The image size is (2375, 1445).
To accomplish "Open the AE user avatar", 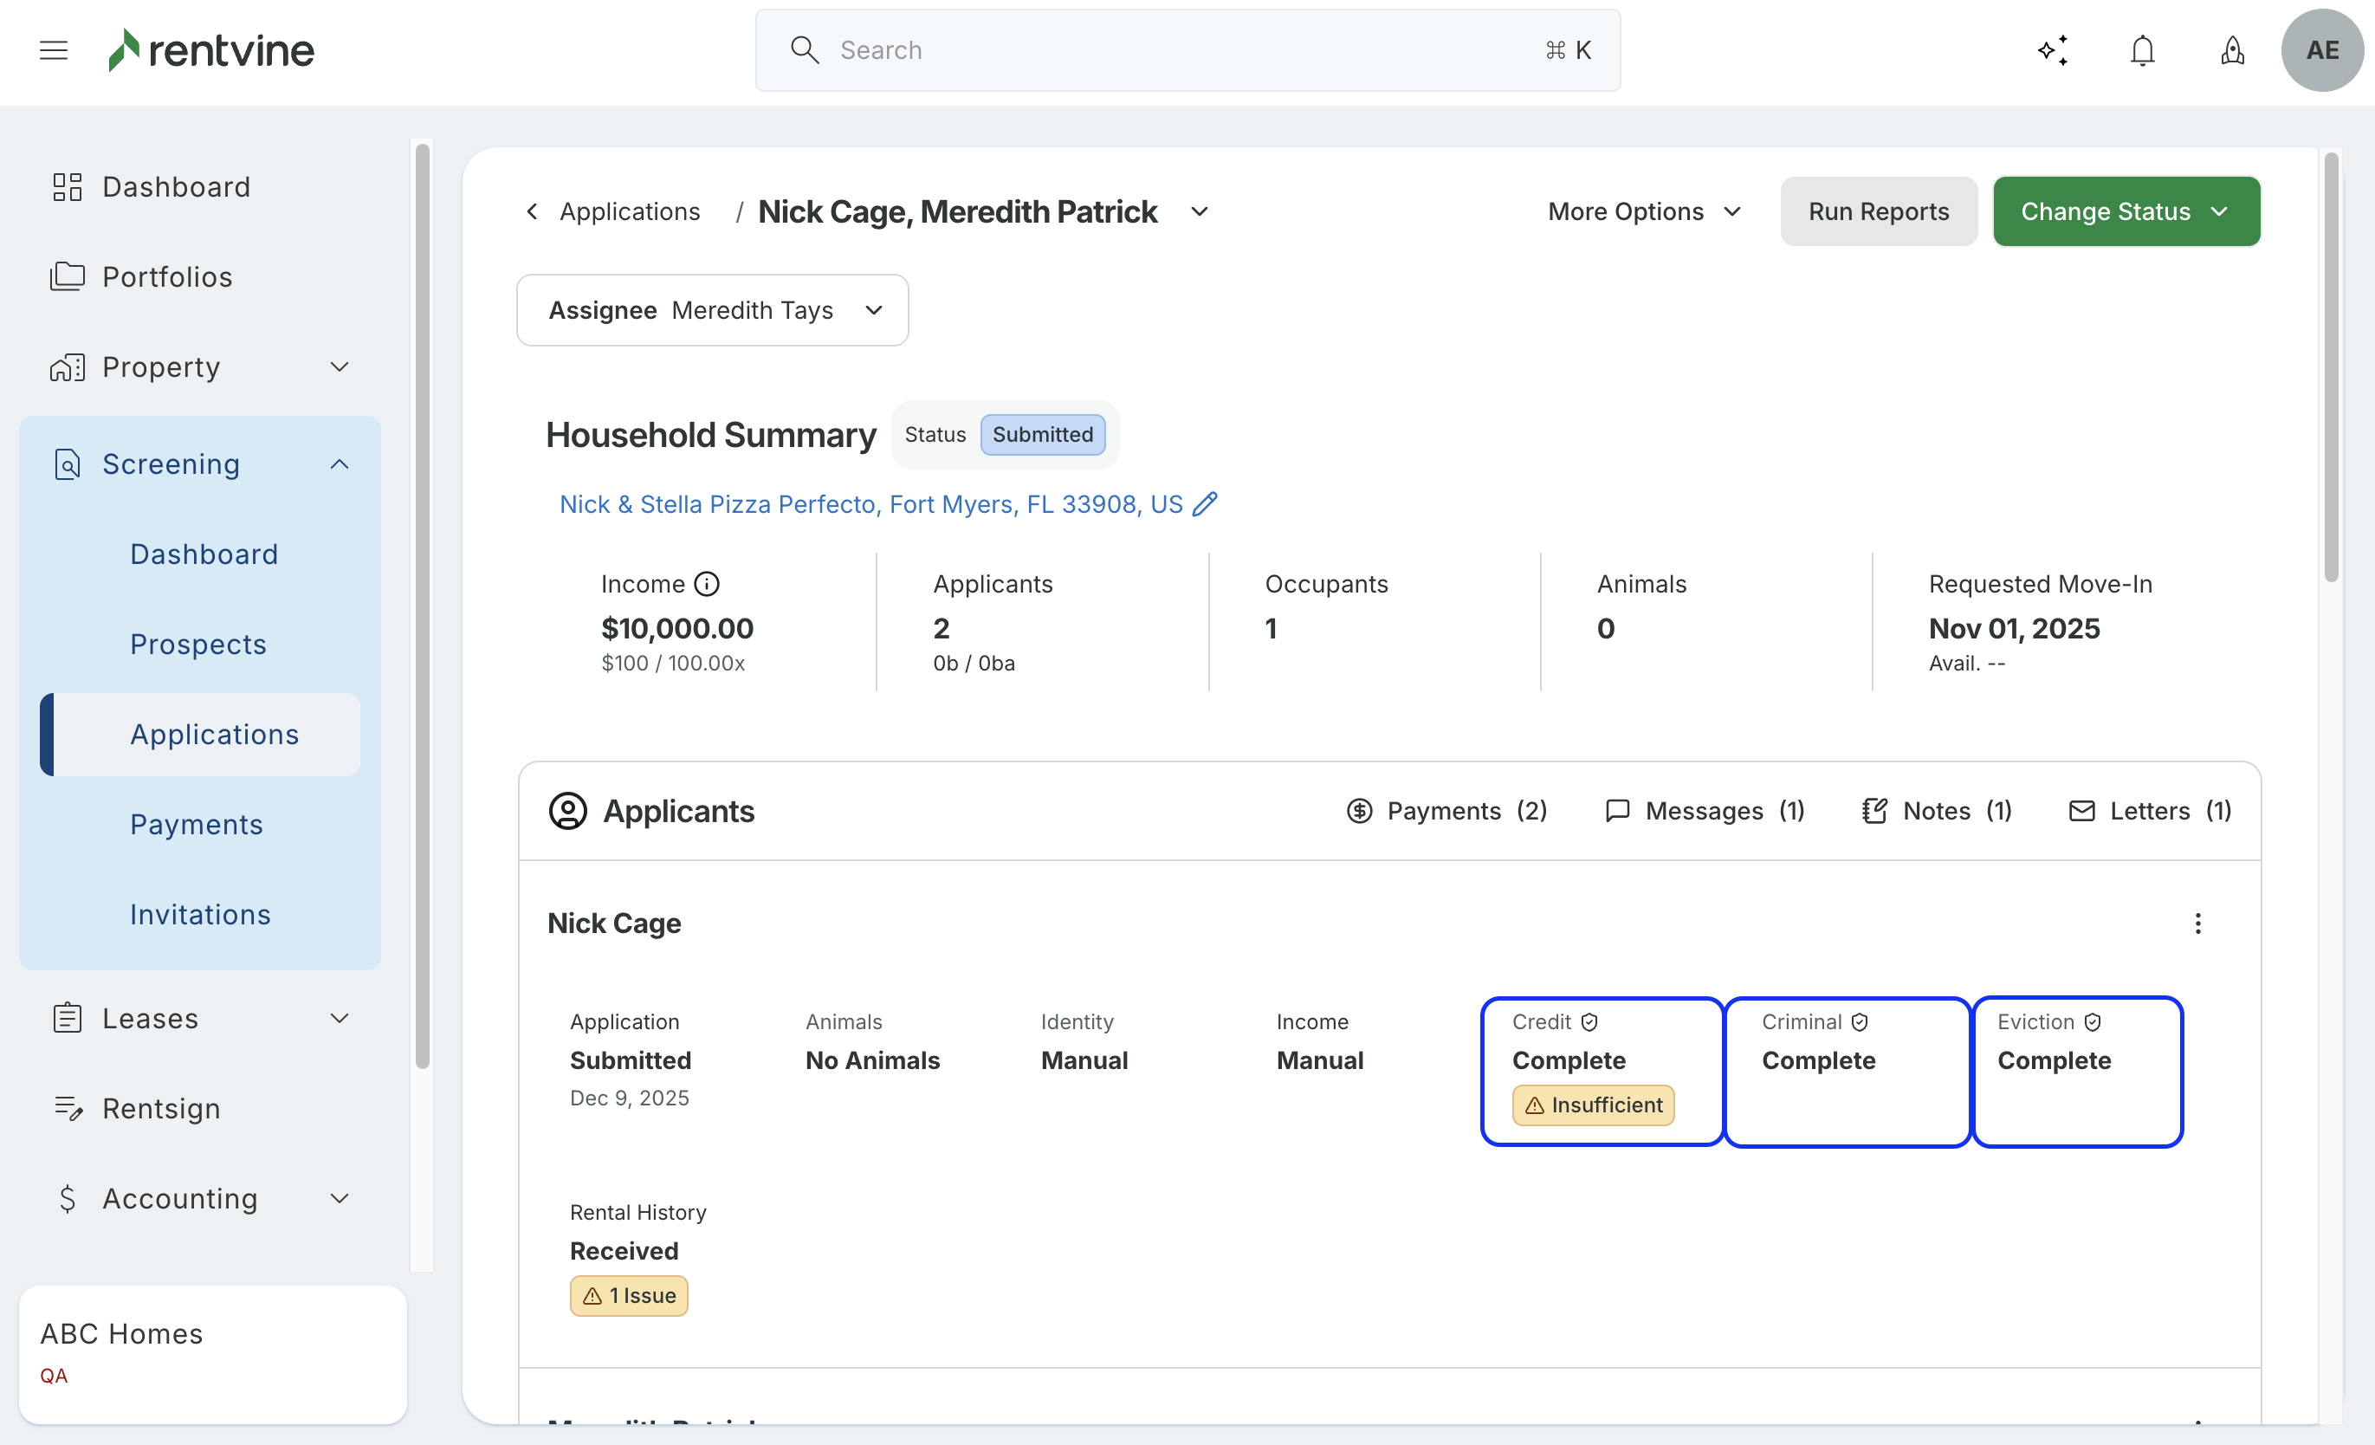I will (x=2321, y=50).
